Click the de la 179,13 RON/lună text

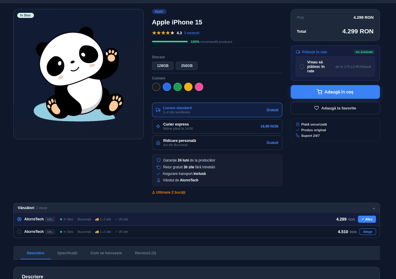pos(353,67)
